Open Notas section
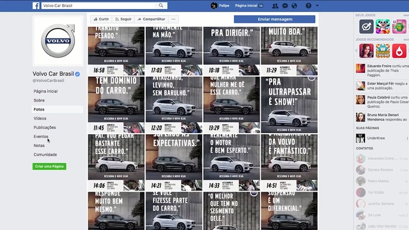The width and height of the screenshot is (409, 230). click(x=39, y=146)
